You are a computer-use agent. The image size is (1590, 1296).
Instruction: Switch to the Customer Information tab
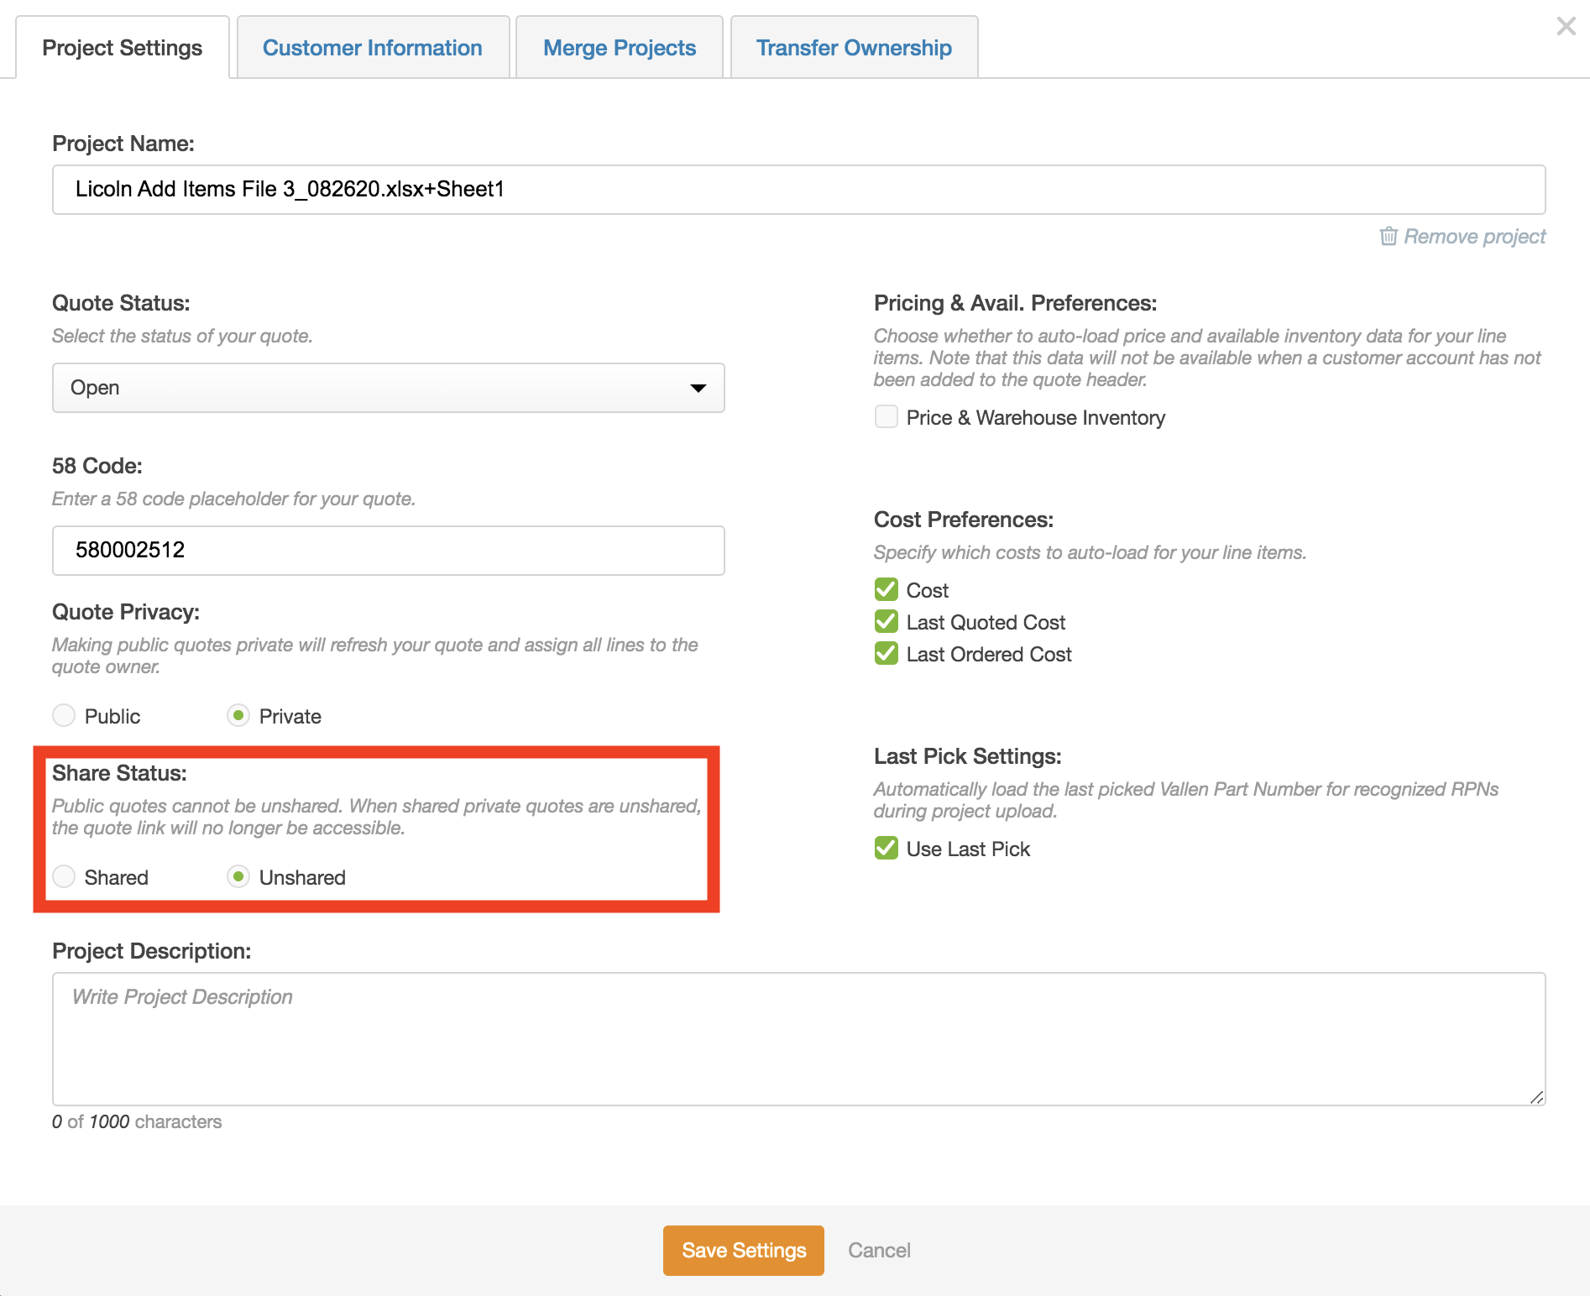click(x=373, y=48)
